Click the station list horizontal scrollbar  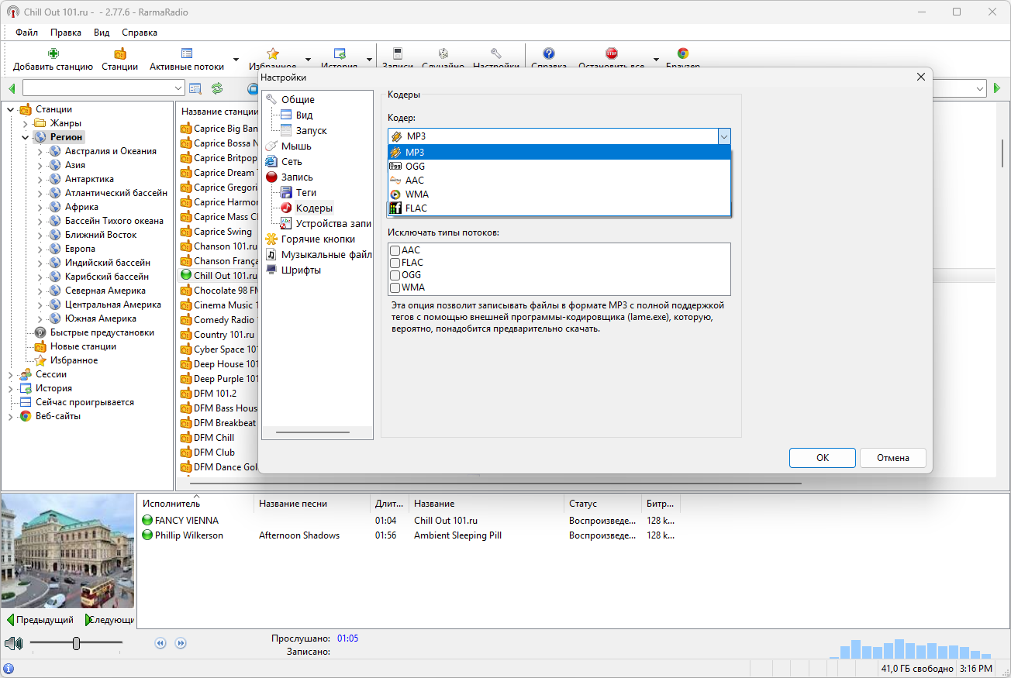click(496, 483)
